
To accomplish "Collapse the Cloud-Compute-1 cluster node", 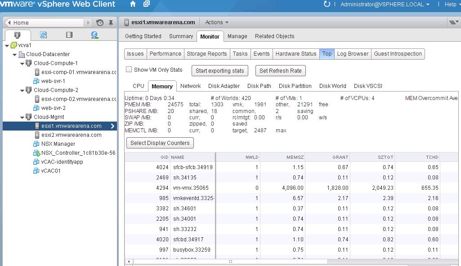I will coord(22,64).
